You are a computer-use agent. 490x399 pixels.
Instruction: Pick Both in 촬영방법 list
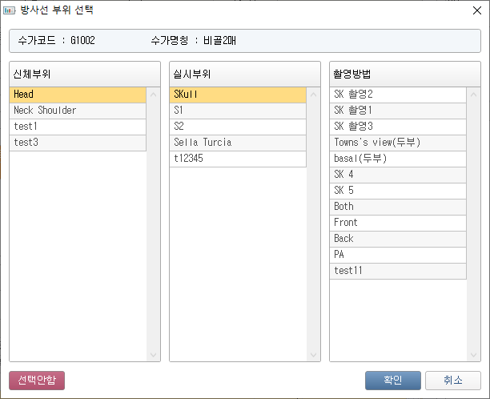[x=398, y=207]
